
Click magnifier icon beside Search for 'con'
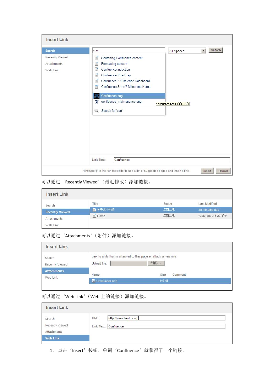[x=97, y=111]
